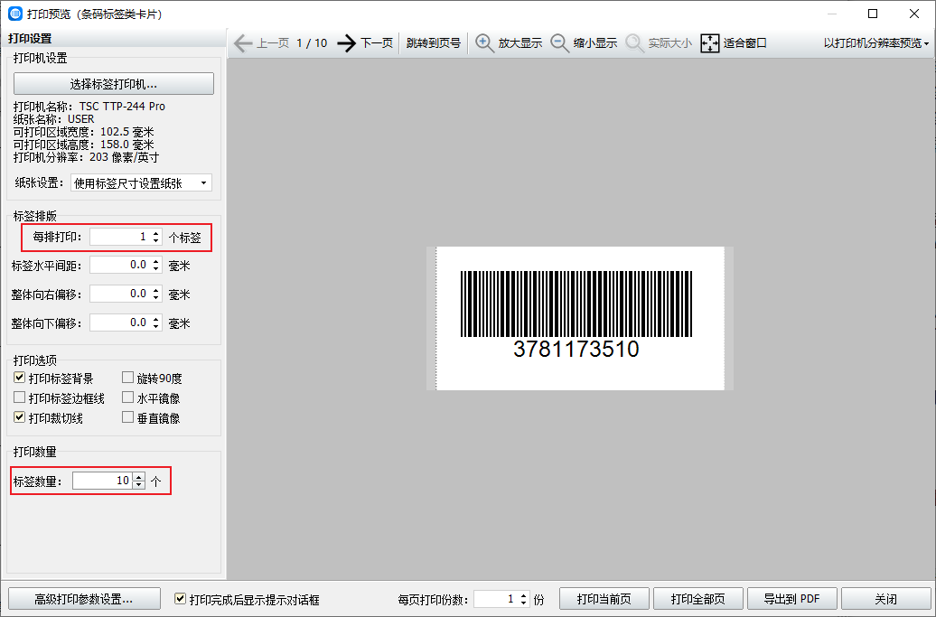
Task: Open advanced print parameter settings
Action: tap(84, 599)
